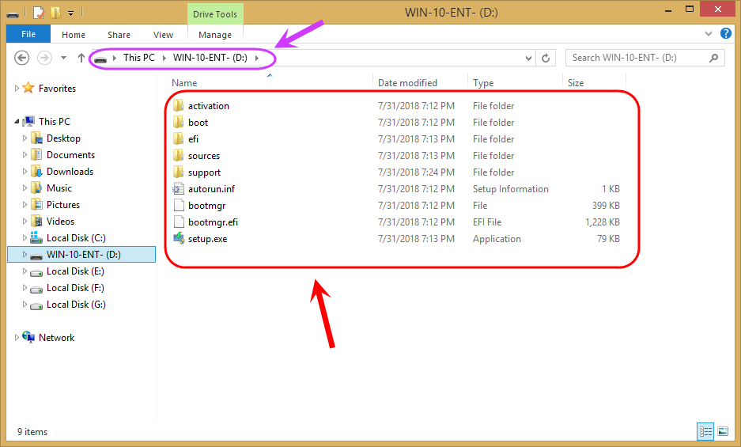741x447 pixels.
Task: Expand the breadcrumb arrow after WIN-10-ENT- (D:)
Action: 257,58
